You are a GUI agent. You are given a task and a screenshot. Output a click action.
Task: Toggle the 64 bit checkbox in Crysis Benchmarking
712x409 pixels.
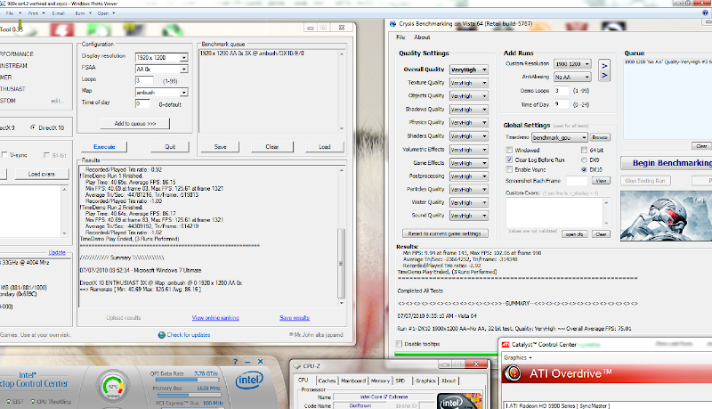coord(584,150)
